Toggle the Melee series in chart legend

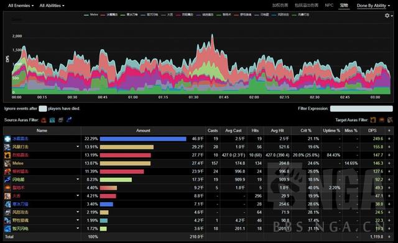91,14
